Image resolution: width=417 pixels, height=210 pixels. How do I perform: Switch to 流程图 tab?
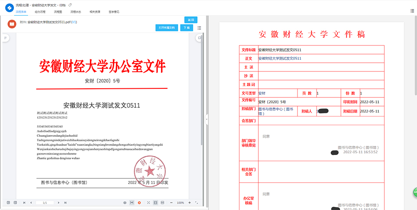(x=58, y=12)
